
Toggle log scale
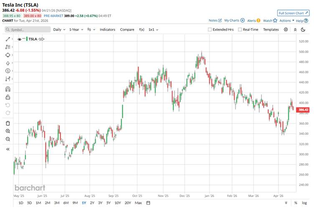(x=304, y=203)
